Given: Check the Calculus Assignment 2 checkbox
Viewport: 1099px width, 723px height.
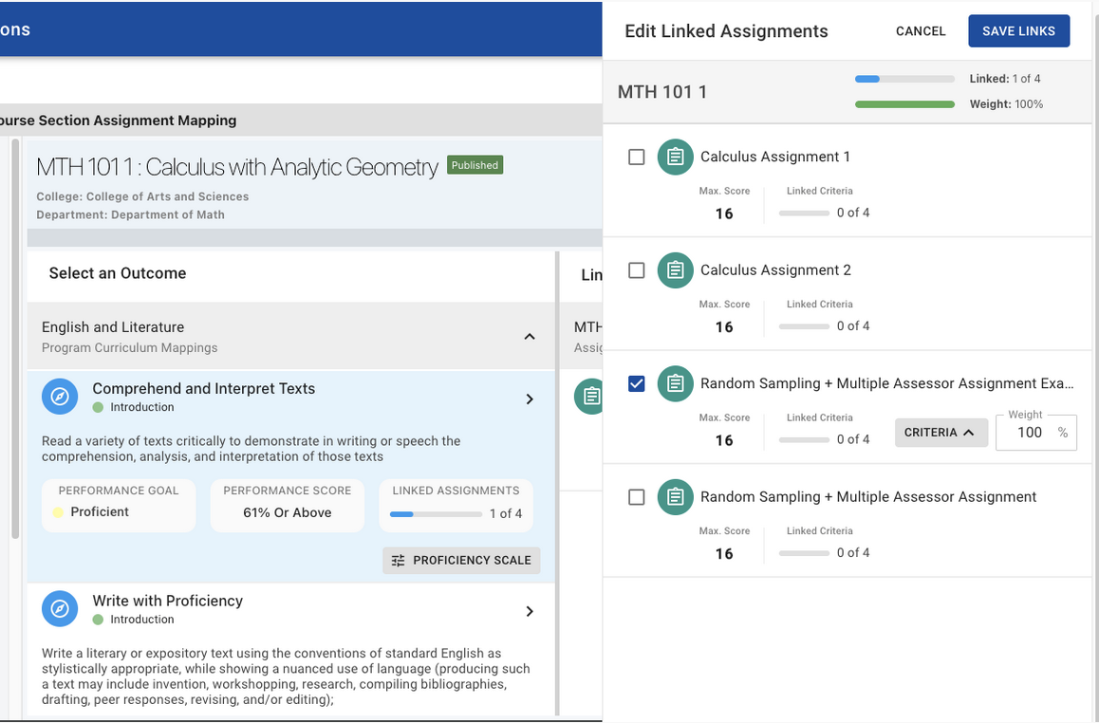Looking at the screenshot, I should click(637, 270).
